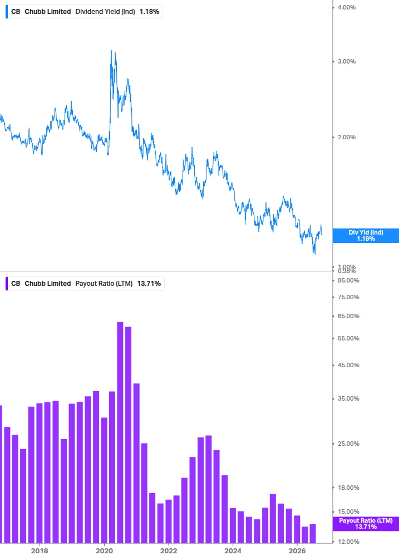Click the blue color bar beside Dividend Yield legend
This screenshot has height=560, width=399.
pos(7,12)
